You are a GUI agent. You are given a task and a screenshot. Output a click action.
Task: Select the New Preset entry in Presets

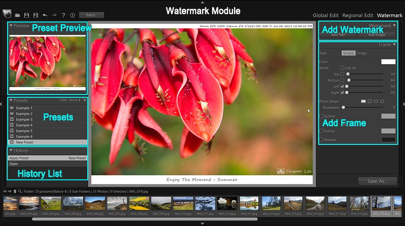(x=48, y=142)
